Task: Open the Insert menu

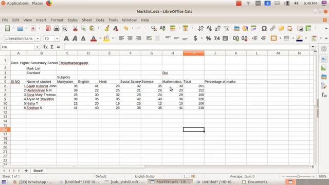Action: [41, 20]
